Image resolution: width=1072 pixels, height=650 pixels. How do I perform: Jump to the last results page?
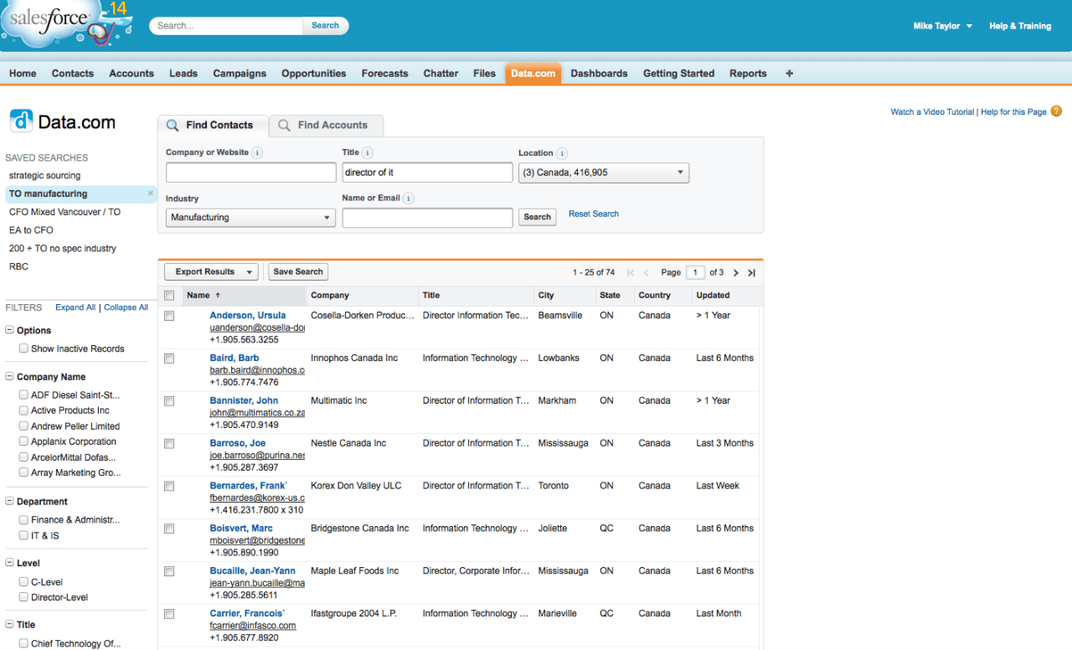point(751,273)
